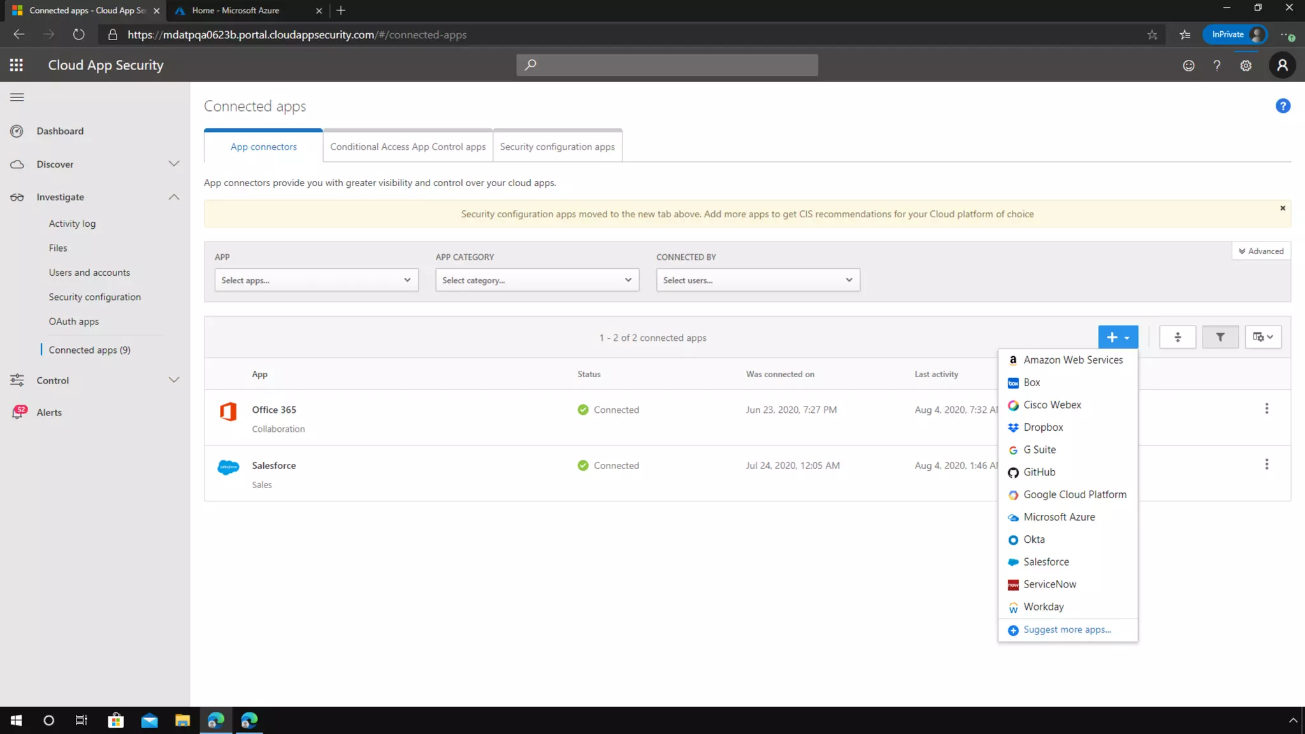1305x734 pixels.
Task: Toggle the Advanced filter view
Action: coord(1260,251)
